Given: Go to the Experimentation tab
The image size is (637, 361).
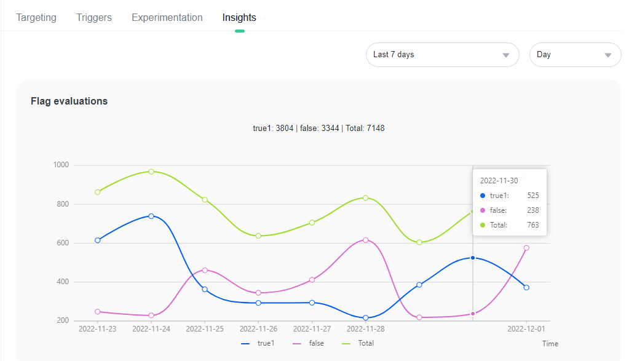Looking at the screenshot, I should 167,17.
